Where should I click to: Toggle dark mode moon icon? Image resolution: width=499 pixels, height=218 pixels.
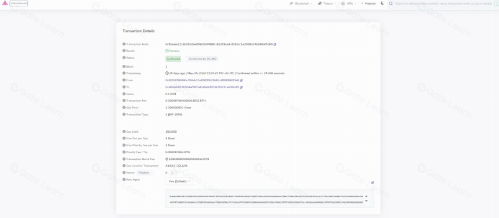point(382,3)
